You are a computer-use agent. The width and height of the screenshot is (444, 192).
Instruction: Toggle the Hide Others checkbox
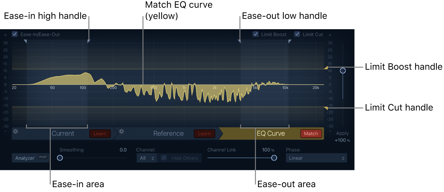pos(163,158)
